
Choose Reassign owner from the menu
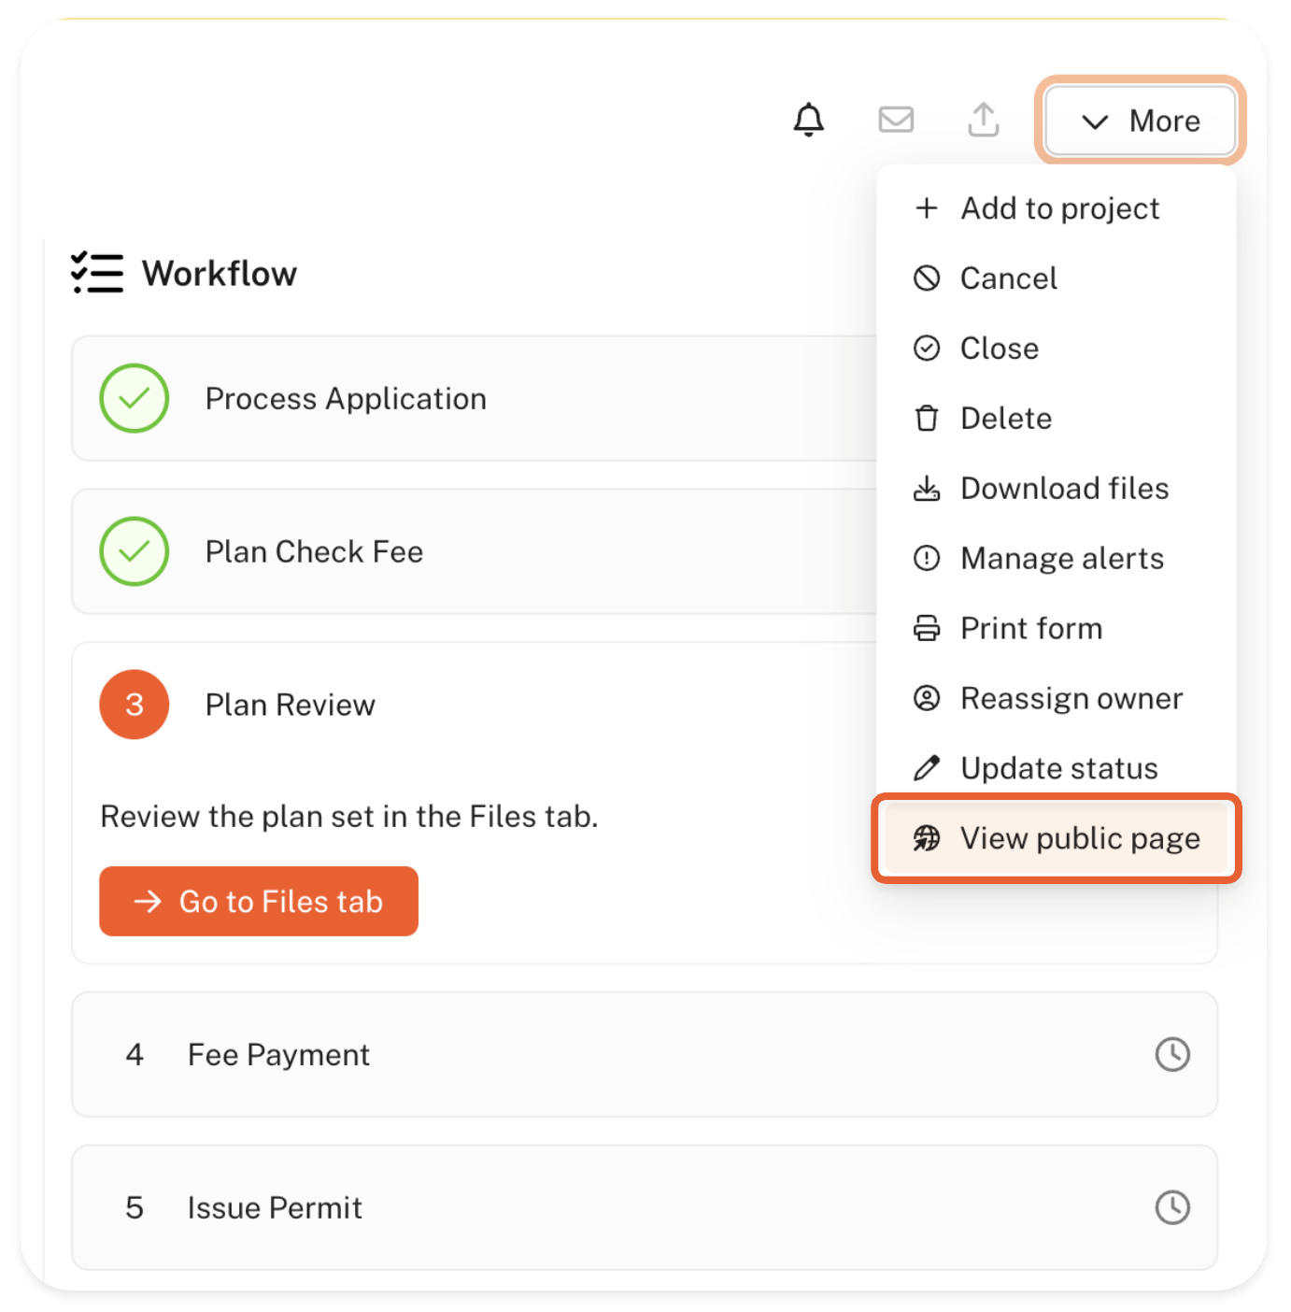coord(1071,698)
